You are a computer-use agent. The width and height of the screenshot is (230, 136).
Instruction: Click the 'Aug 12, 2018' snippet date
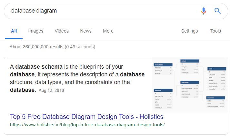[51, 91]
